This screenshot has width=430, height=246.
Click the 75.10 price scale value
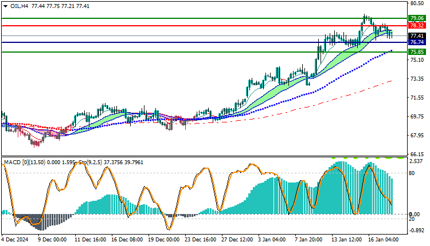pyautogui.click(x=417, y=59)
